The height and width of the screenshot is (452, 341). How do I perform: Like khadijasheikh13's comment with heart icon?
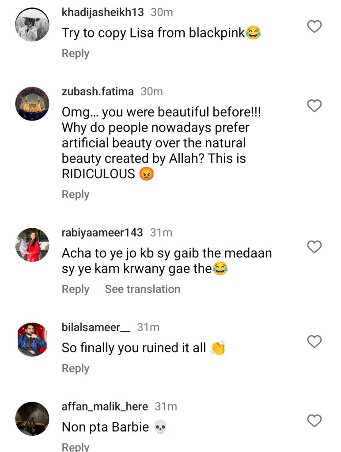click(314, 26)
